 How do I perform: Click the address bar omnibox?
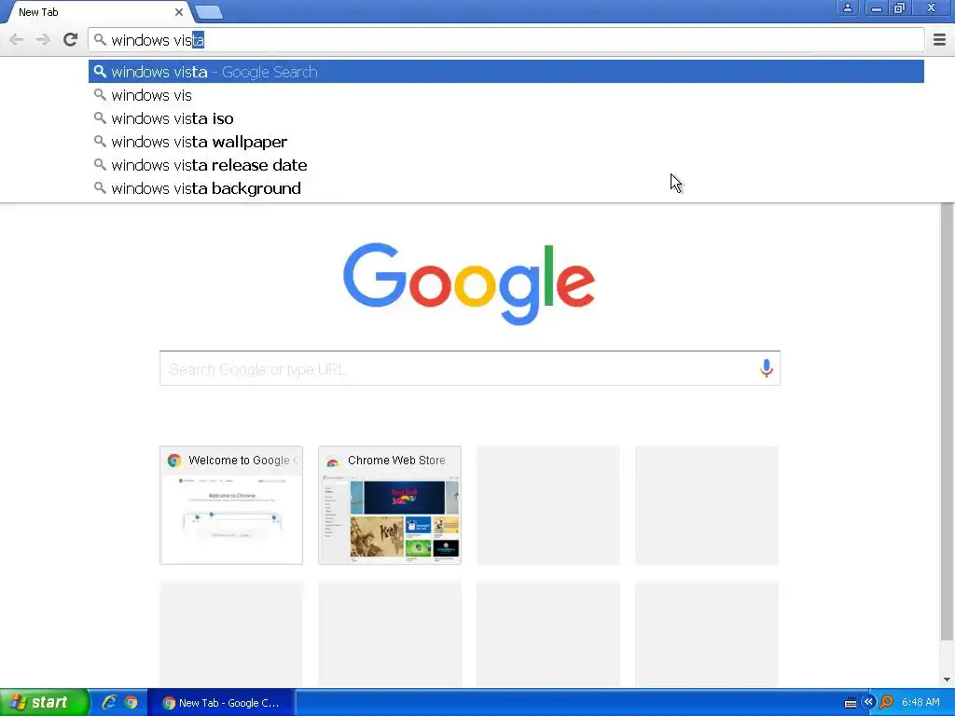tap(506, 40)
